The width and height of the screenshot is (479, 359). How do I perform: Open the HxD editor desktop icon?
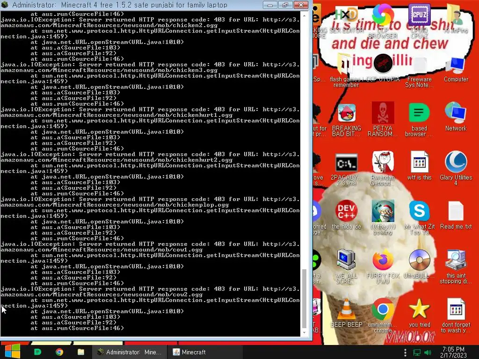(347, 15)
